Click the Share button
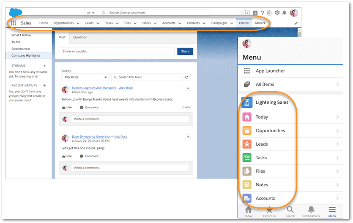Viewport: 353px width, 223px height. (x=185, y=52)
